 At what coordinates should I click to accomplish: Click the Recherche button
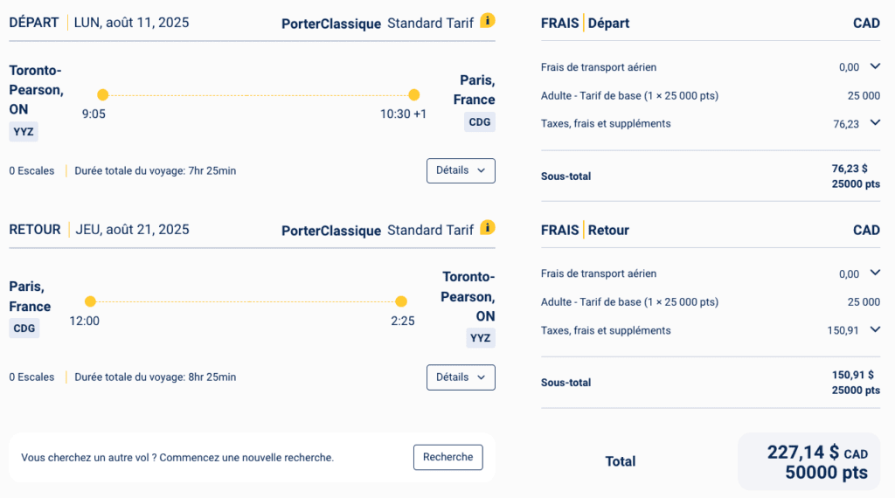[447, 457]
